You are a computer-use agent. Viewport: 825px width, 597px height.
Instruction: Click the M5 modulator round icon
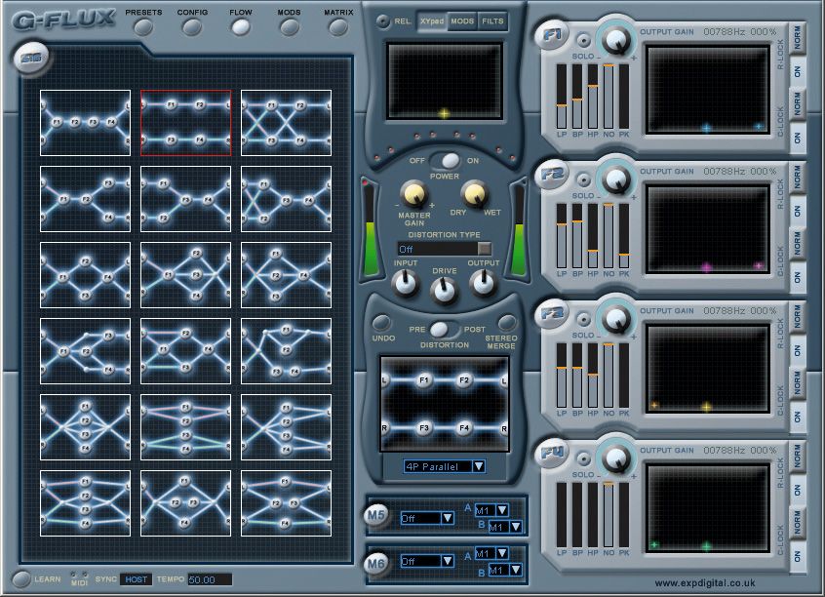pyautogui.click(x=375, y=514)
